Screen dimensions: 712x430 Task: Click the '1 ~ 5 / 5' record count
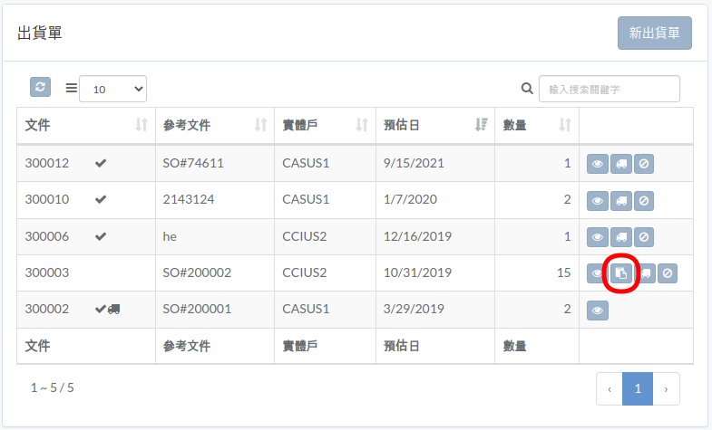(x=53, y=387)
